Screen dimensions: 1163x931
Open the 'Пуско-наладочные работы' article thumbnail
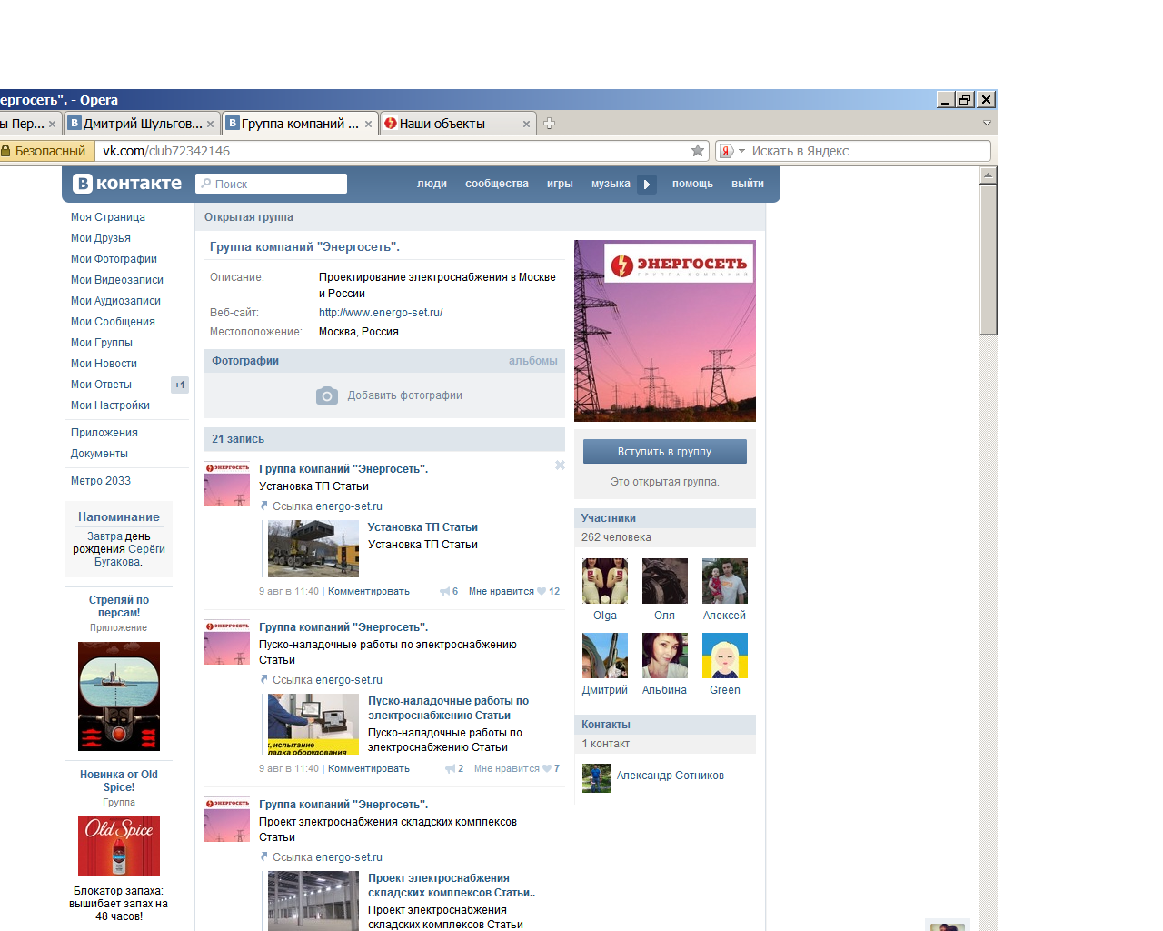pyautogui.click(x=313, y=724)
